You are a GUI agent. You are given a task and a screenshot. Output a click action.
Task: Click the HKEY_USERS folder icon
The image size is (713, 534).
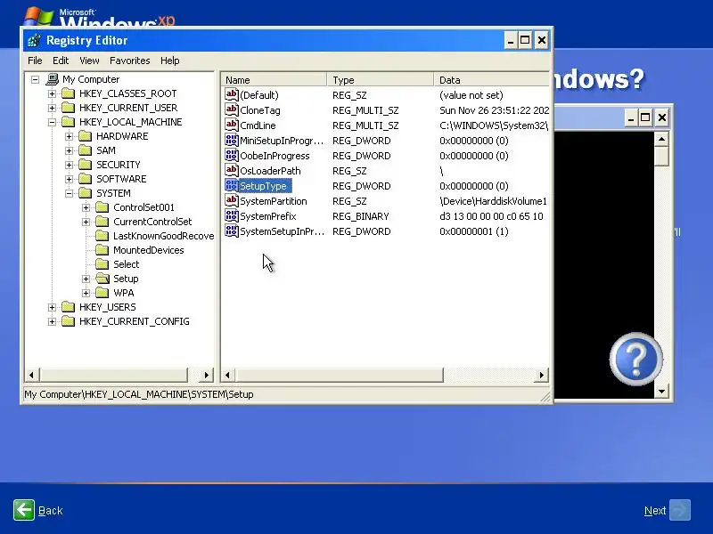tap(69, 307)
